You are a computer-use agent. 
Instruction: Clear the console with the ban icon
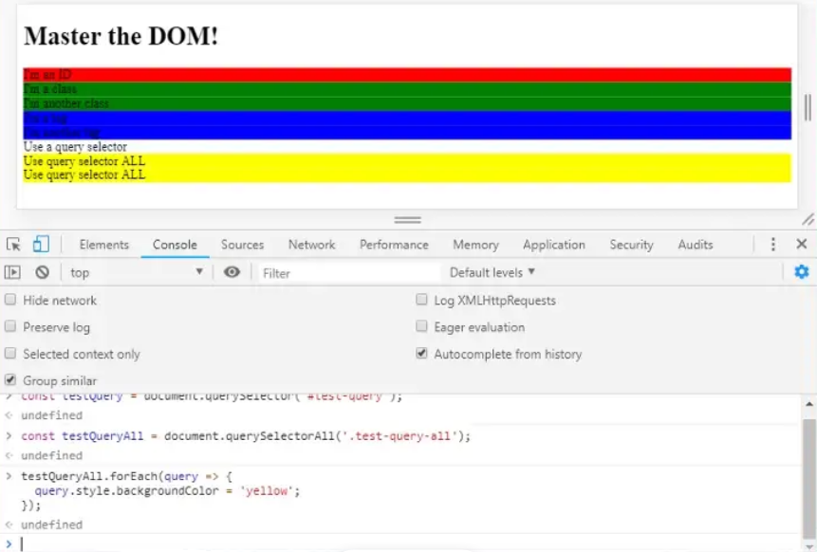click(42, 272)
